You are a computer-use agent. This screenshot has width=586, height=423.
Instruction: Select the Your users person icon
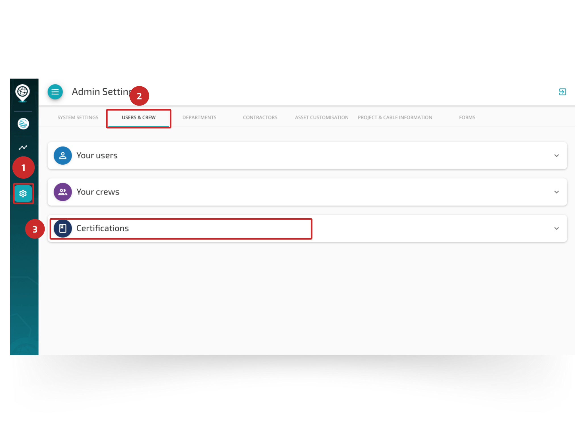62,155
